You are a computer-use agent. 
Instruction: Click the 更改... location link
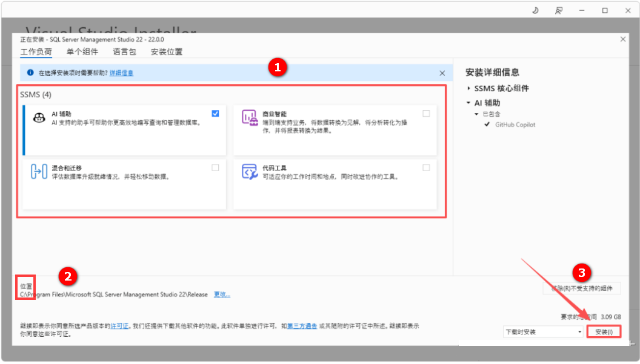tap(222, 294)
